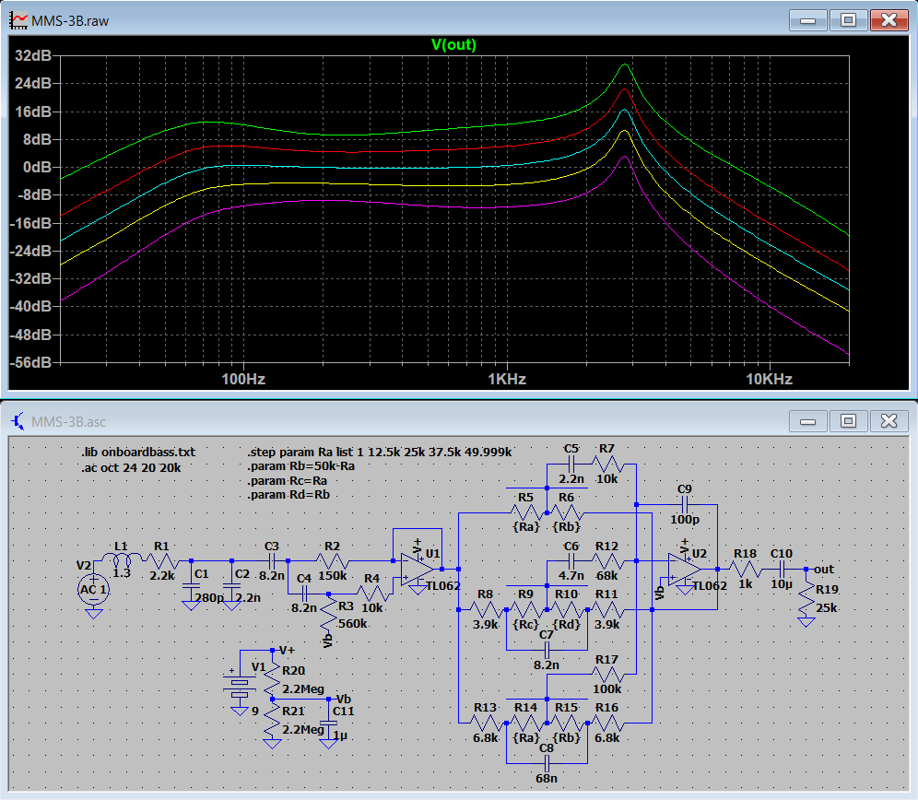
Task: Minimize the MMS-3B.asc schematic window
Action: tap(808, 421)
